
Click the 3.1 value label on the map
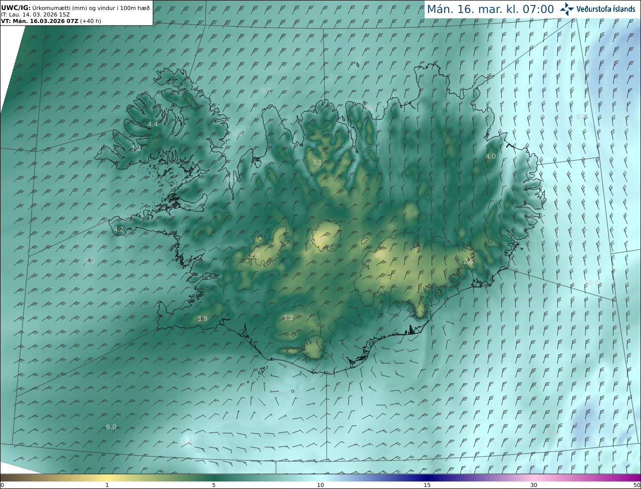tap(317, 162)
